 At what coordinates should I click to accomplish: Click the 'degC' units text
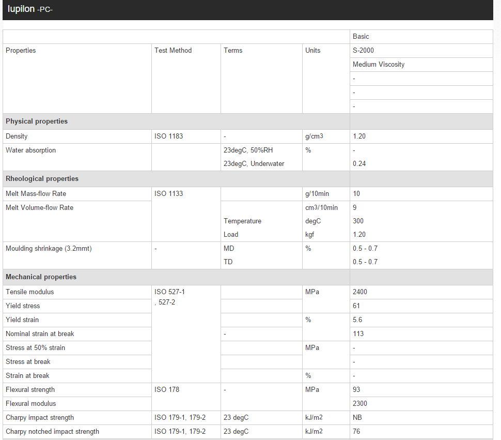point(313,221)
